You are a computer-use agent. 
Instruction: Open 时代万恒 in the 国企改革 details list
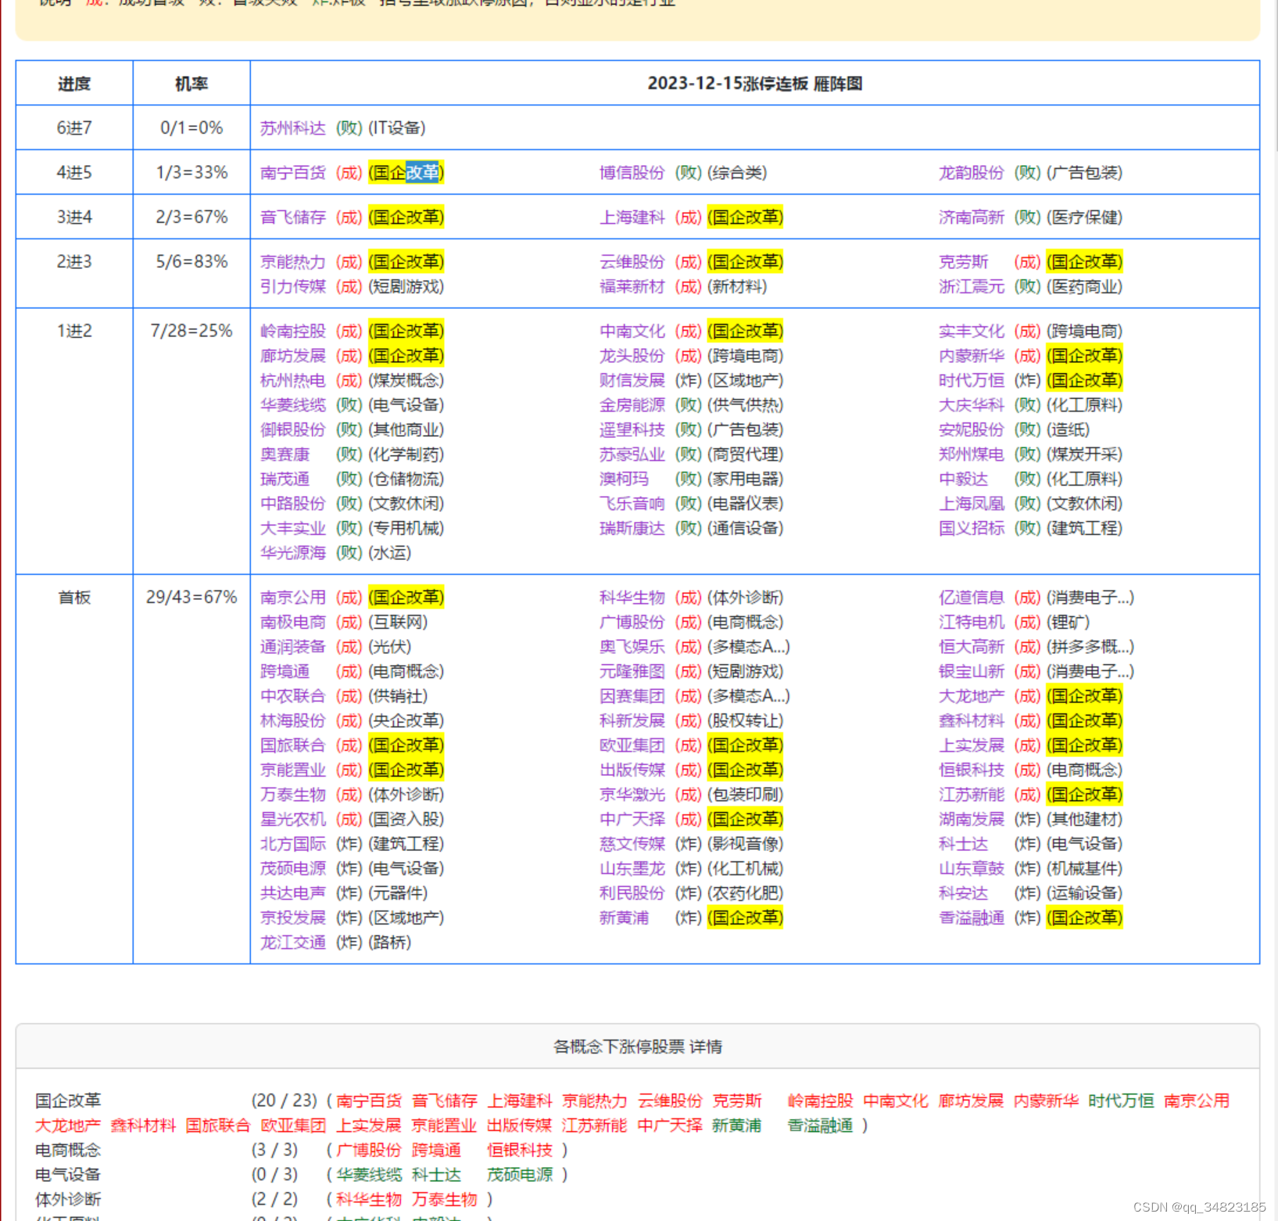1121,1101
